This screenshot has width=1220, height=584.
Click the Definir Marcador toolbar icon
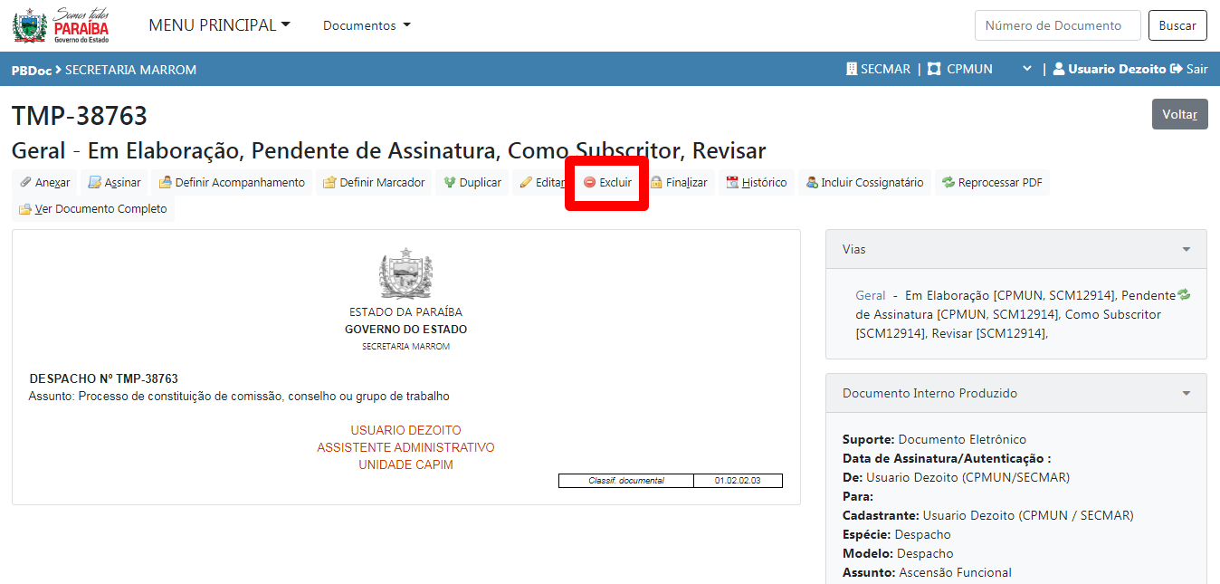tap(329, 183)
